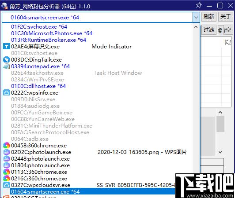Click the 01804:photolaunch.exe icon
This screenshot has width=235, height=198.
tap(7, 165)
